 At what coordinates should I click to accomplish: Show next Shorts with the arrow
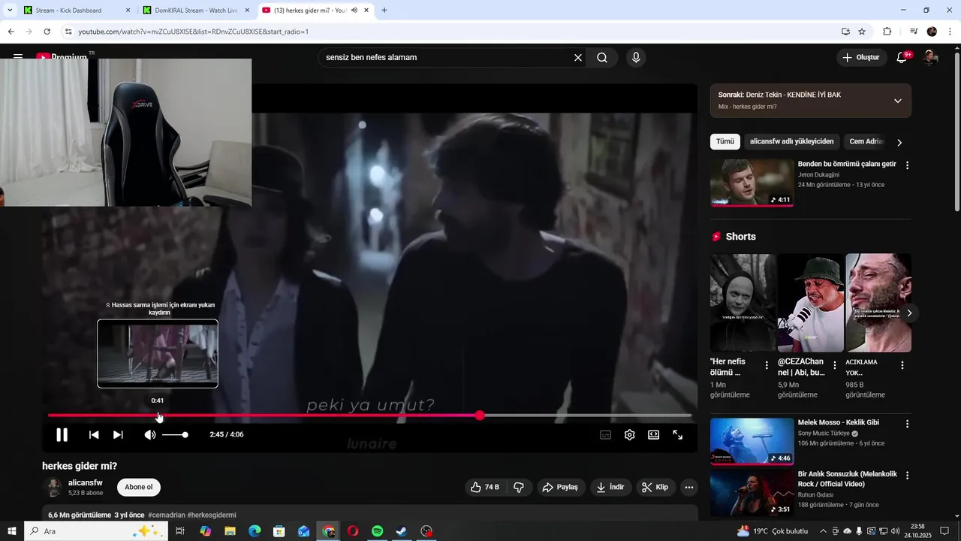[909, 313]
